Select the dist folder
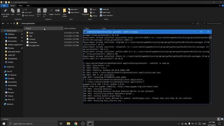This screenshot has width=224, height=126. click(x=30, y=36)
